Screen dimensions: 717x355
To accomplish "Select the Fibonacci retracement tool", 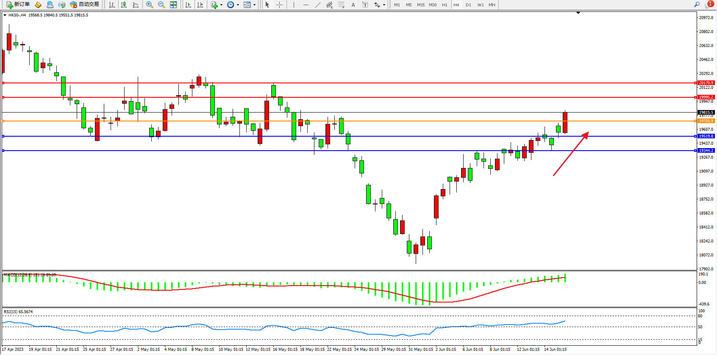I will pos(341,5).
